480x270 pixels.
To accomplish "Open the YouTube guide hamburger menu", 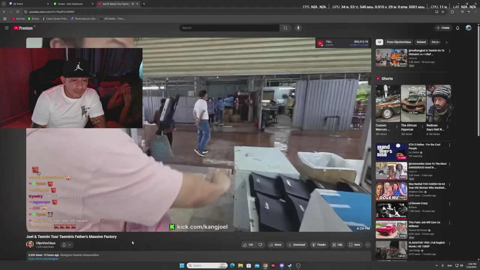I will [x=7, y=28].
